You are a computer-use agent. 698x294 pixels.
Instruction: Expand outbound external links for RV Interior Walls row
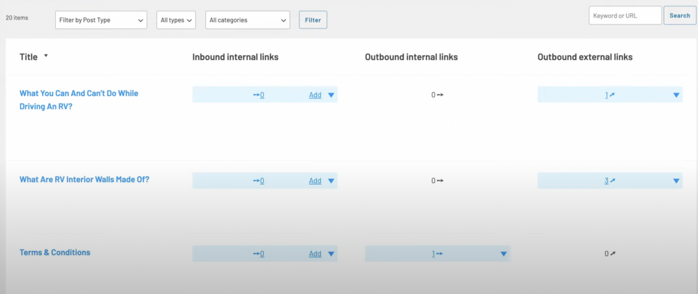676,181
